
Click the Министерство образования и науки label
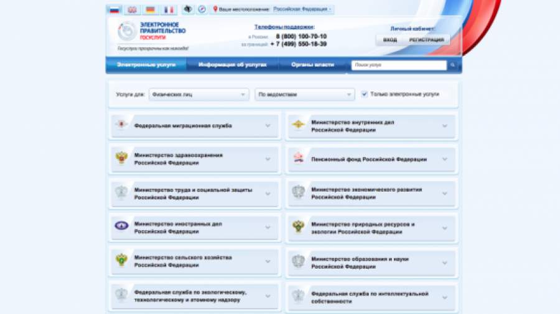coord(360,262)
